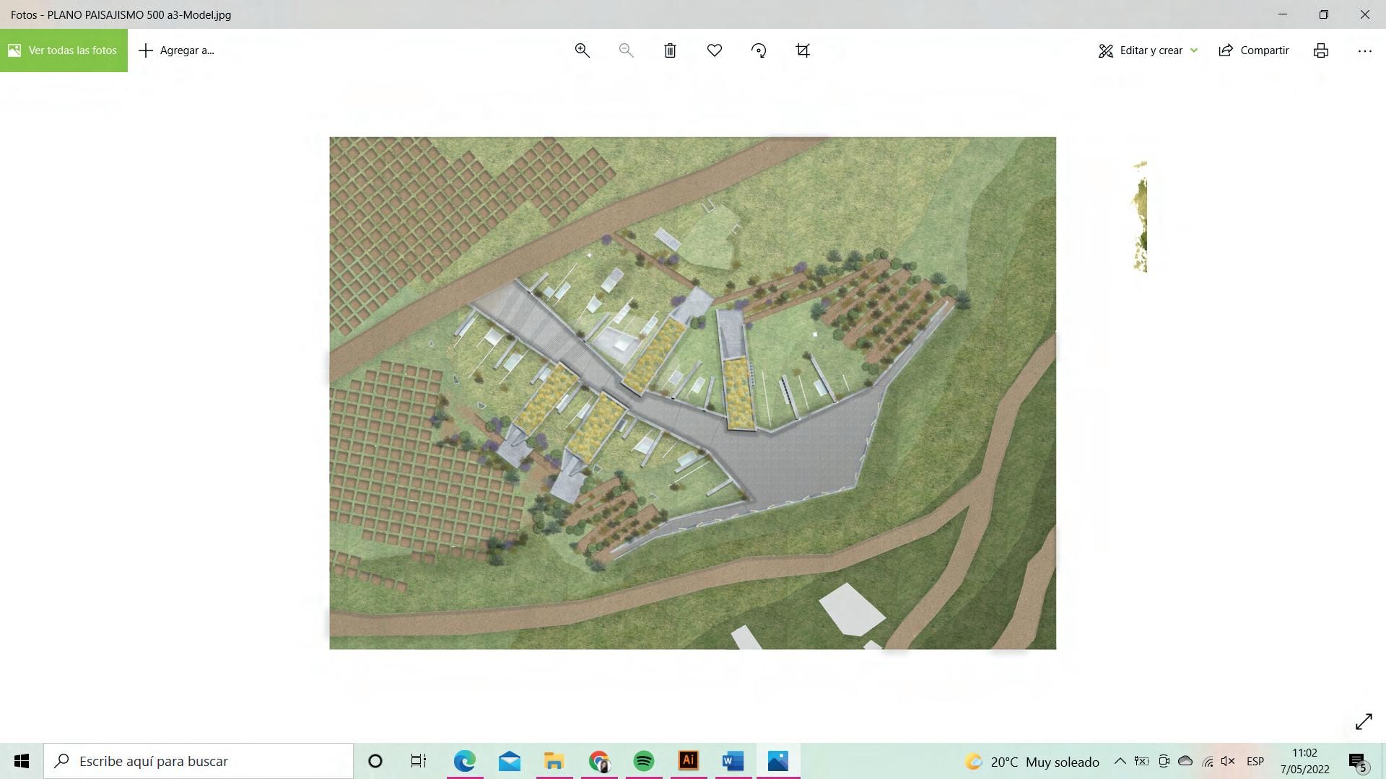
Task: Open the notification center icon
Action: pos(1357,762)
